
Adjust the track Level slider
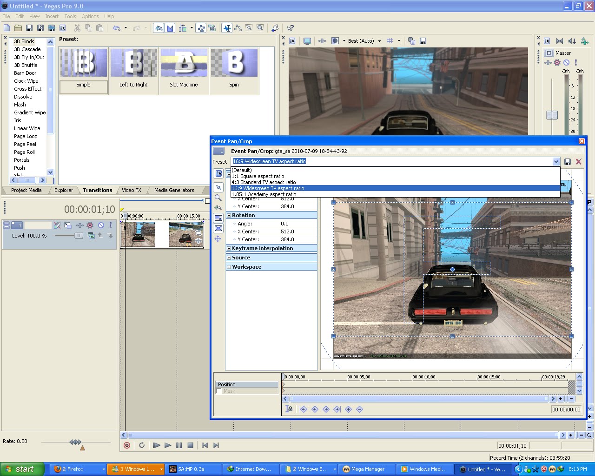(79, 236)
